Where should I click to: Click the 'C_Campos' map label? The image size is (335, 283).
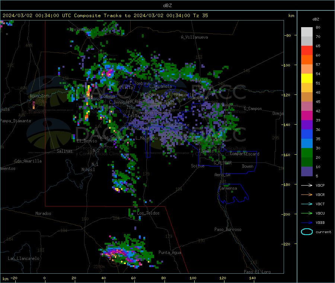(x=253, y=109)
